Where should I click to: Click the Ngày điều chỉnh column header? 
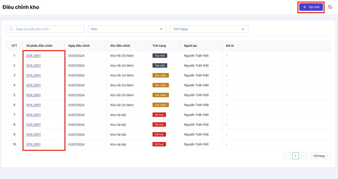[x=79, y=46]
